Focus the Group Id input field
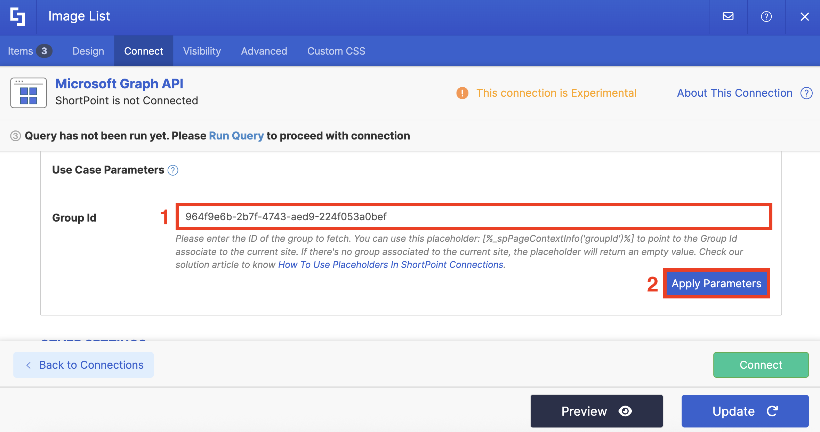 tap(474, 217)
